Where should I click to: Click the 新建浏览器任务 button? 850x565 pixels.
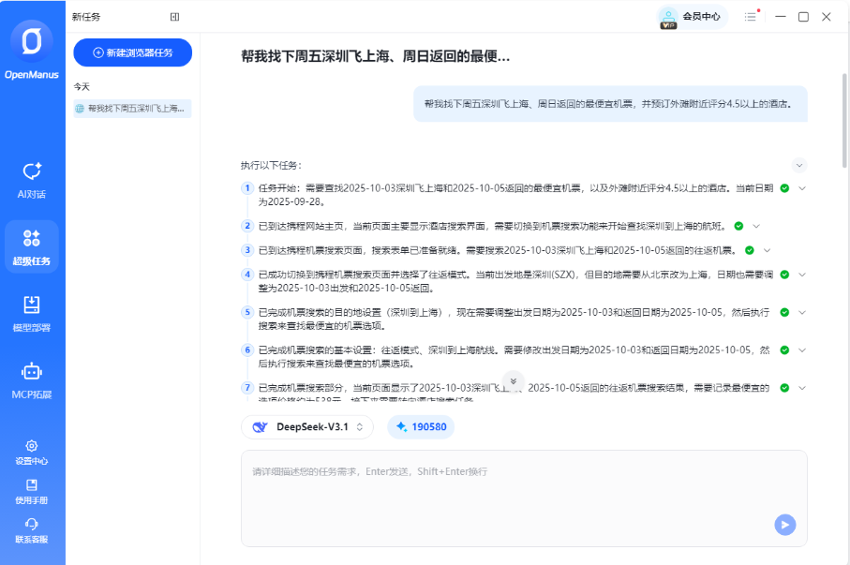coord(131,52)
